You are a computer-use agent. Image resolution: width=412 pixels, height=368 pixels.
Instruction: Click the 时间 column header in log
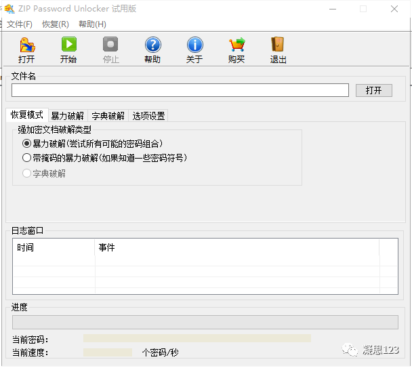54,247
